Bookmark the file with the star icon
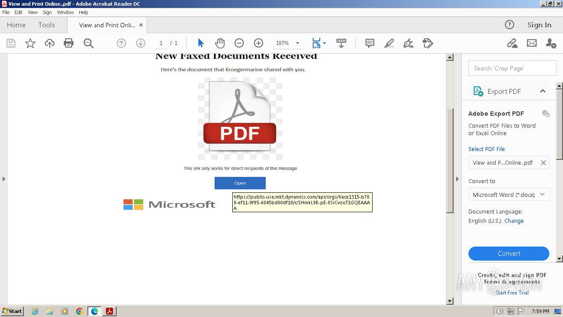This screenshot has width=563, height=317. coord(30,43)
